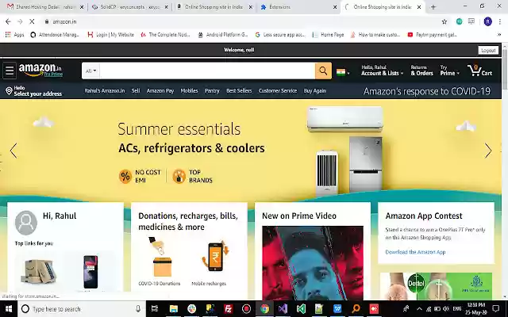Go back using the browser back arrow
This screenshot has width=508, height=317.
click(8, 21)
